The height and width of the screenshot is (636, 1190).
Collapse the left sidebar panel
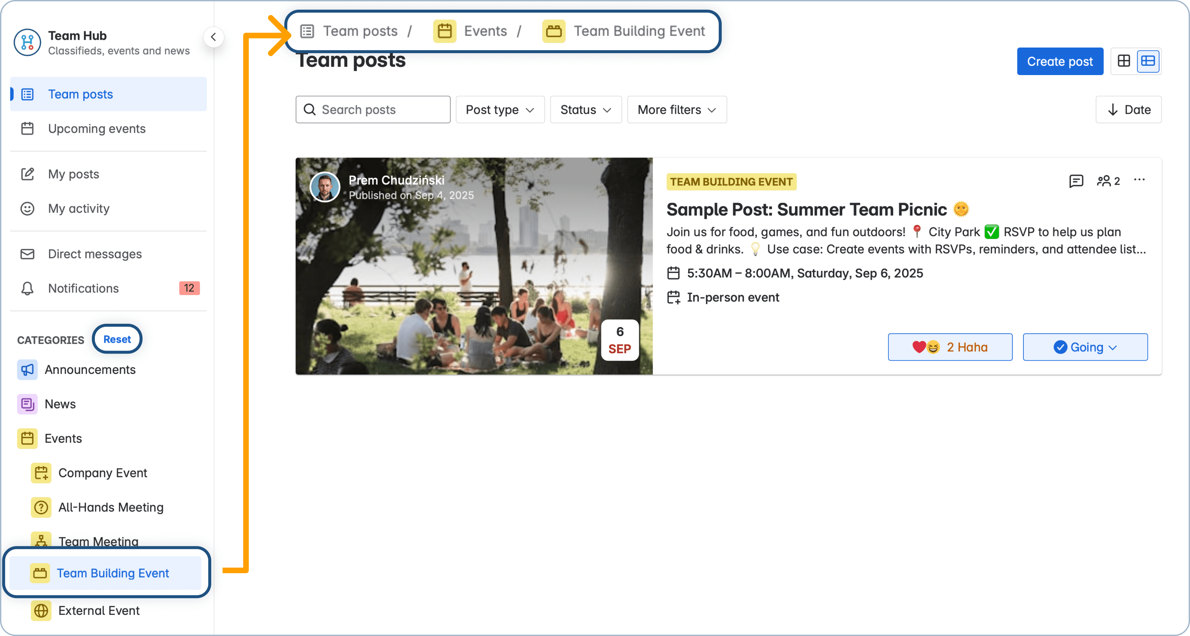tap(213, 38)
